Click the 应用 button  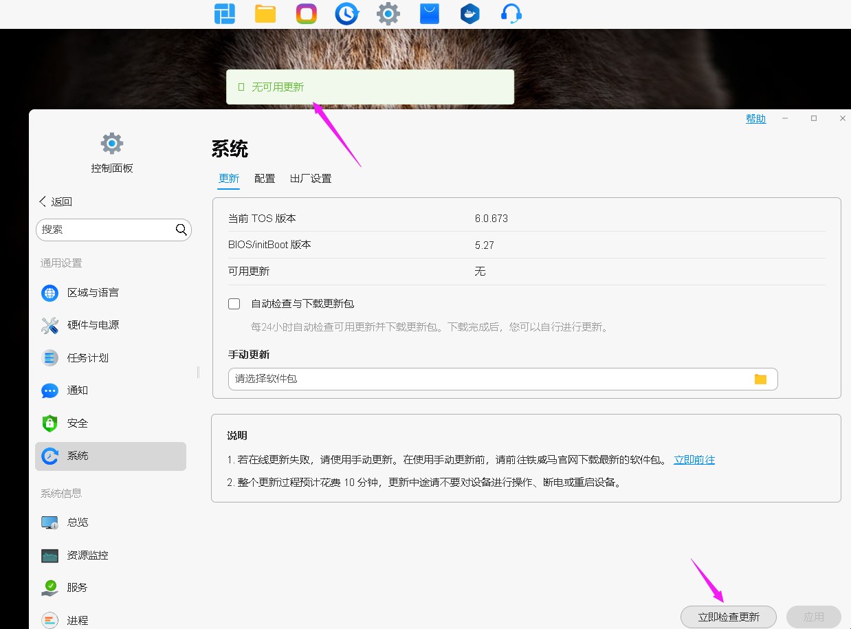click(x=814, y=617)
